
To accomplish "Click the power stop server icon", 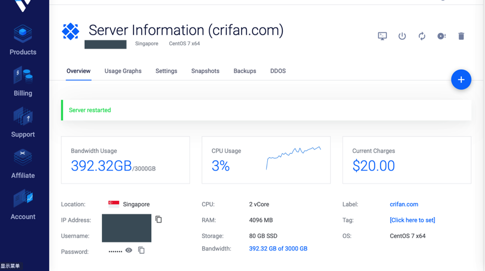I will (x=402, y=36).
